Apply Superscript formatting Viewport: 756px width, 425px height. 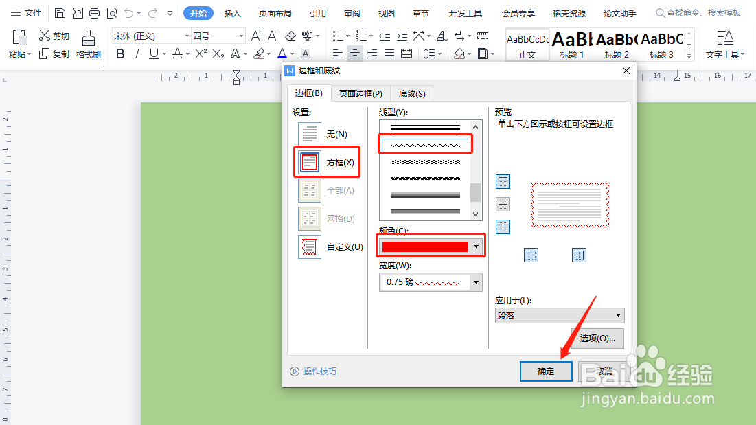coord(201,54)
